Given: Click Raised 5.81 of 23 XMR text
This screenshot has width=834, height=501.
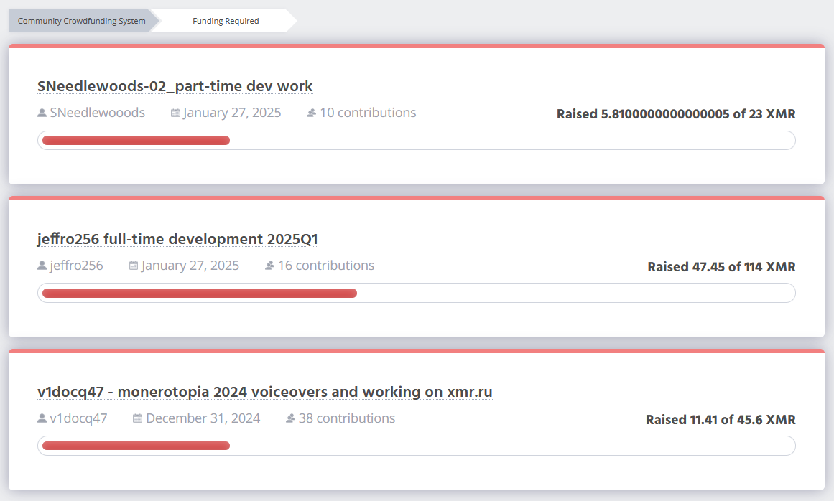Looking at the screenshot, I should (676, 113).
